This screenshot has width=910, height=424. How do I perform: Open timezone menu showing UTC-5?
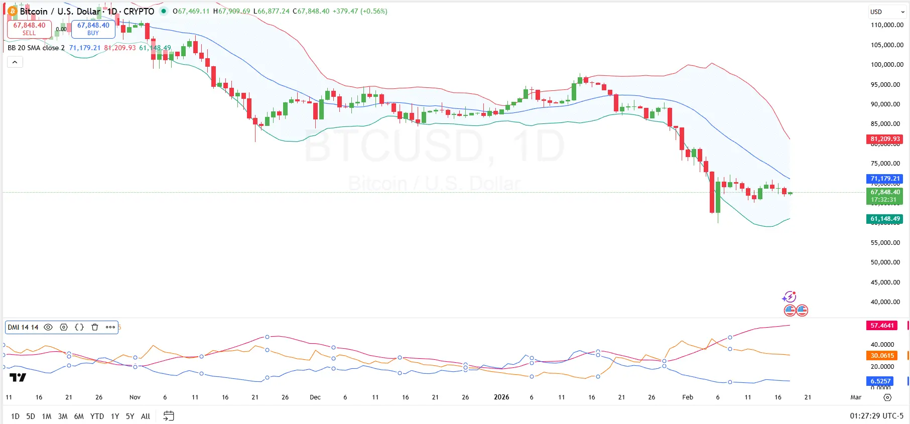pyautogui.click(x=876, y=416)
